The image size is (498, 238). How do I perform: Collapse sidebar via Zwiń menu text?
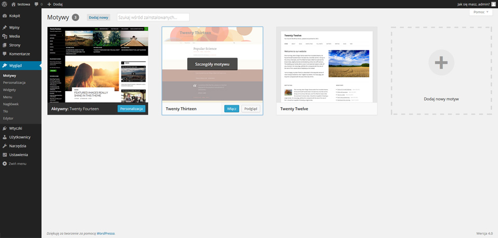[18, 164]
